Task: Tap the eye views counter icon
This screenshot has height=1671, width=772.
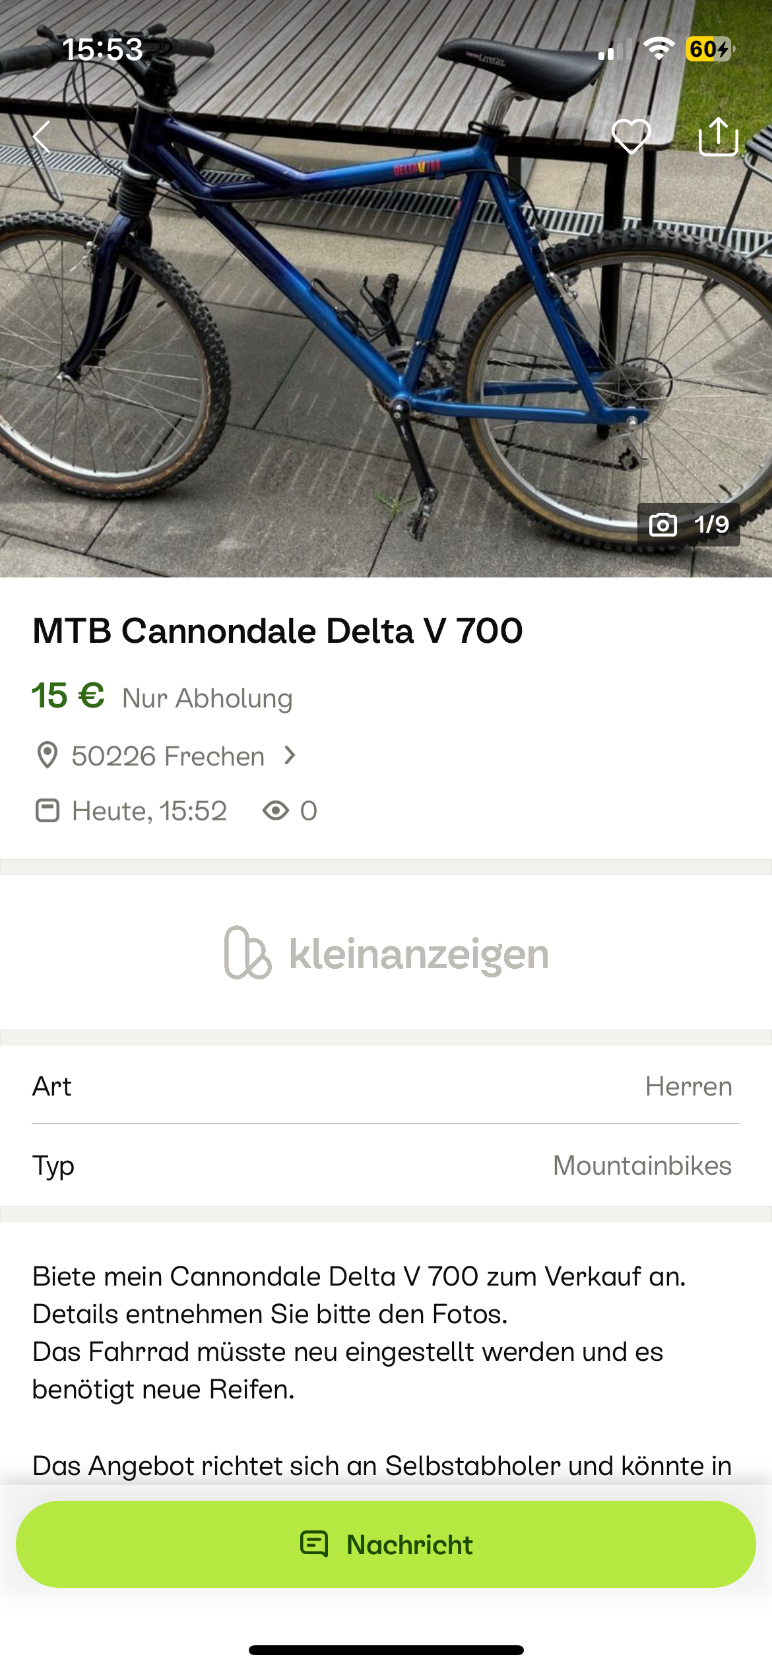Action: pyautogui.click(x=276, y=810)
